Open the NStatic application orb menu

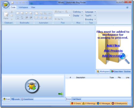coord(6,5)
